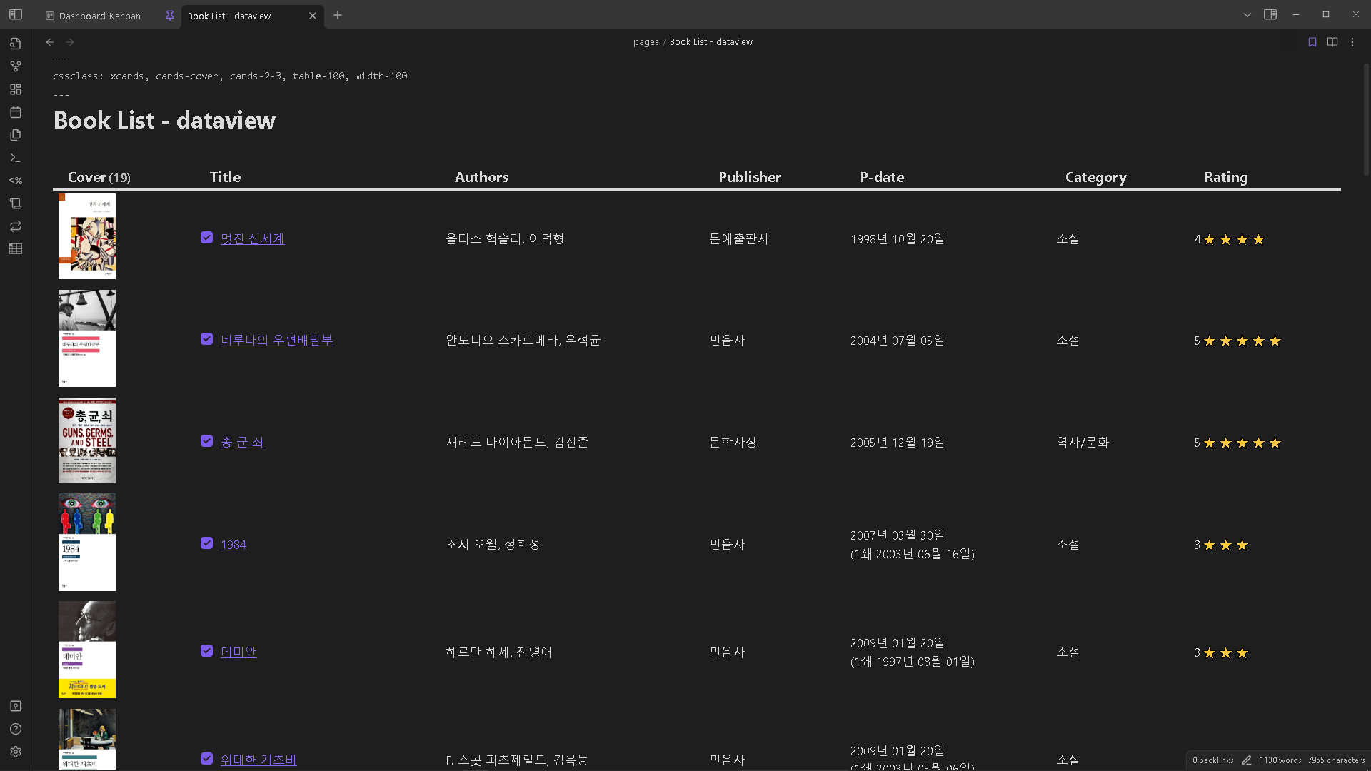Viewport: 1371px width, 771px height.
Task: Open the Kanban dashboard icon in the sidebar
Action: coord(16,89)
